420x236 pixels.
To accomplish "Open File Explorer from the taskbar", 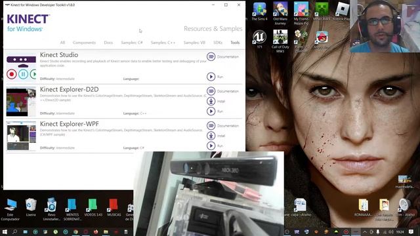I will pos(106,231).
